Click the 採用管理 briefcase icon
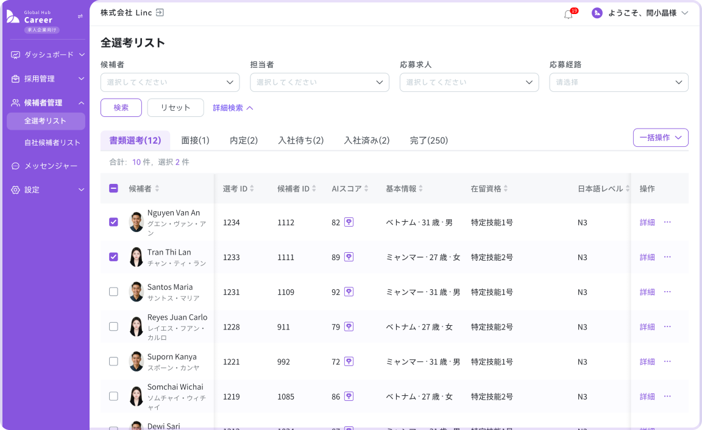Viewport: 702px width, 430px height. coord(15,79)
